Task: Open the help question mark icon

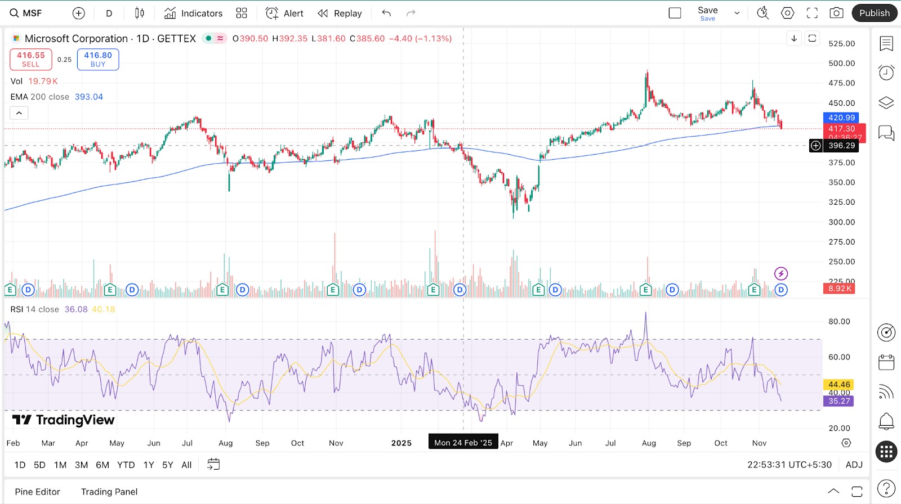Action: 886,489
